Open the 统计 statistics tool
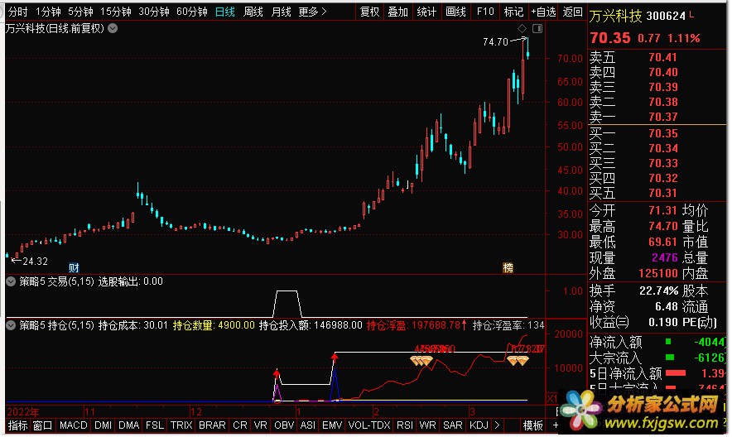732x437 pixels. (426, 12)
